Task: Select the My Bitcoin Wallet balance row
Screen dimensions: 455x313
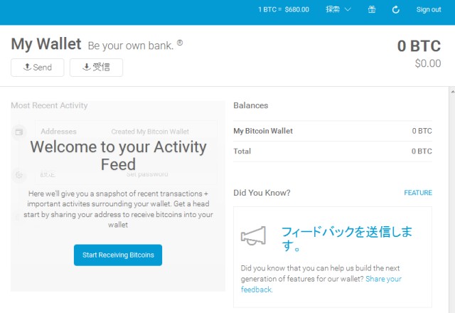Action: coord(332,131)
